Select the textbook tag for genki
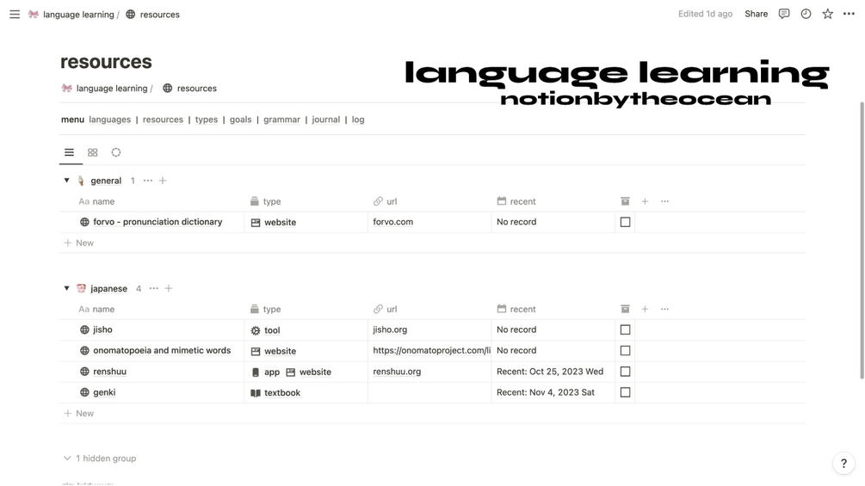 point(275,393)
